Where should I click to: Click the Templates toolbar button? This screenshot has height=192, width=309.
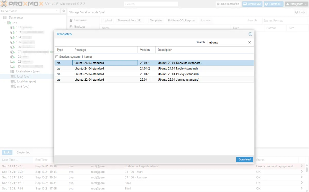[x=156, y=20]
